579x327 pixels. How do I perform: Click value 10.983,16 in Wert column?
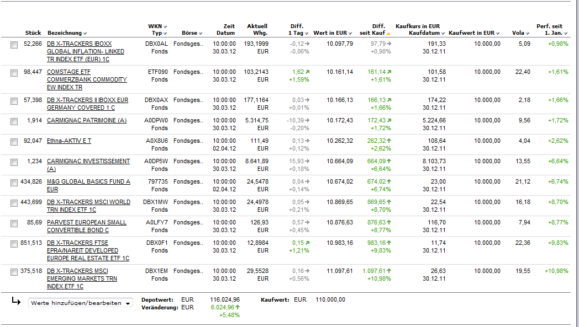340,243
